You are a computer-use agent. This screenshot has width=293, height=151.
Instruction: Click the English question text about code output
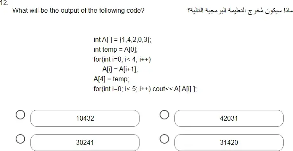[x=78, y=11]
